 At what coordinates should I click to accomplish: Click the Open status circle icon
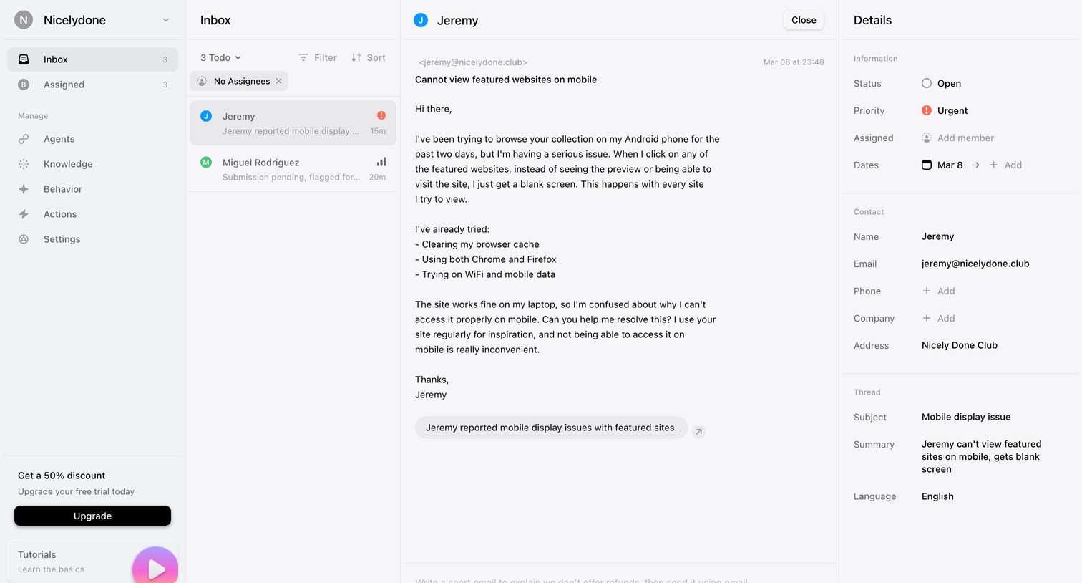pyautogui.click(x=927, y=83)
